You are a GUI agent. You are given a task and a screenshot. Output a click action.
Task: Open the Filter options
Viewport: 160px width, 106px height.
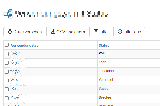click(101, 32)
